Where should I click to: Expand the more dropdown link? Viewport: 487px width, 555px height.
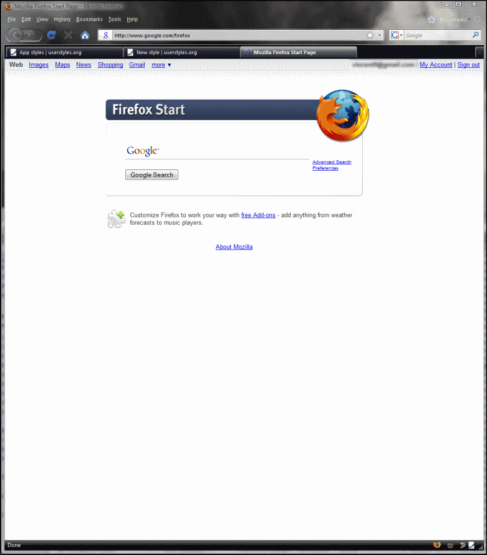162,65
